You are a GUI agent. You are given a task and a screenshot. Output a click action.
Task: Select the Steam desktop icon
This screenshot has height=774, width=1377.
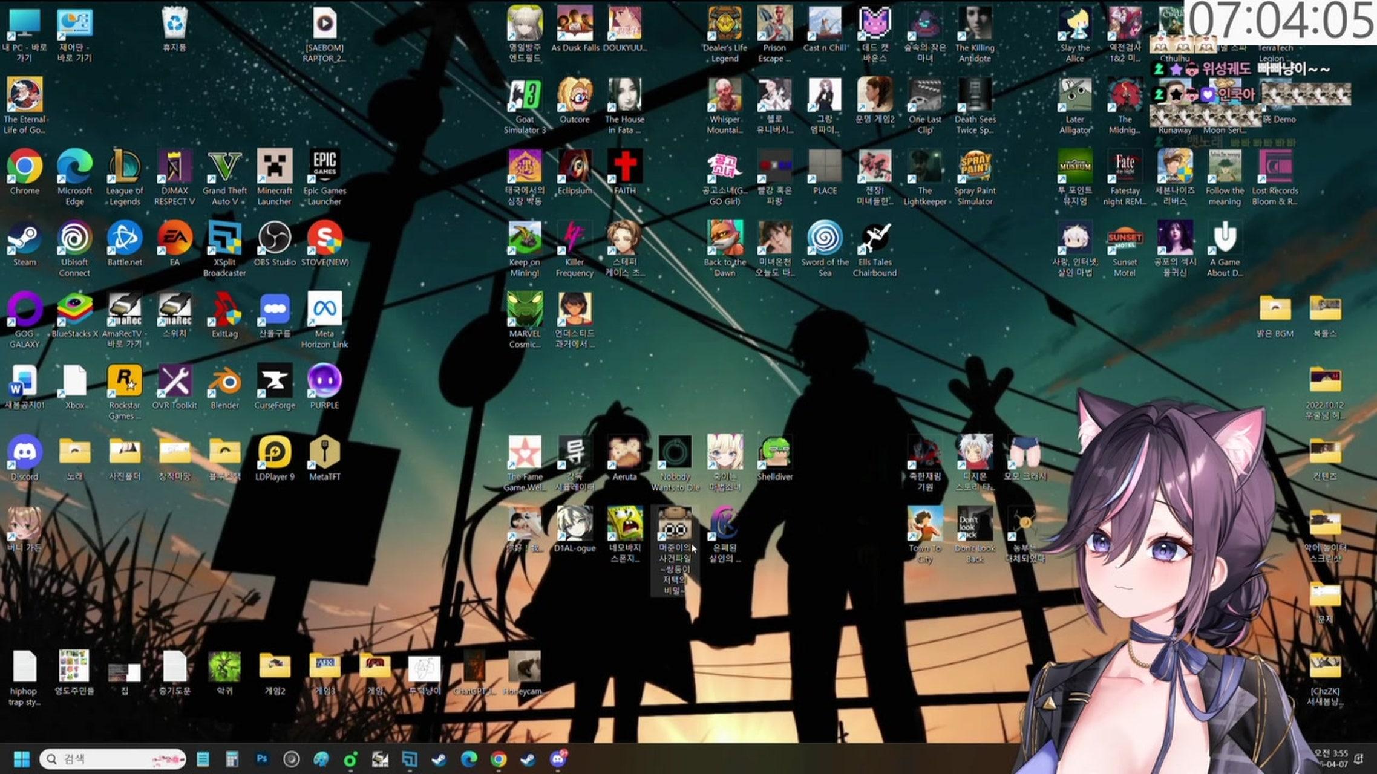pos(24,239)
